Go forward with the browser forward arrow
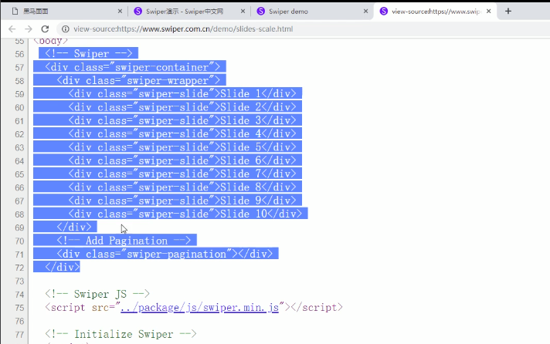 point(29,29)
